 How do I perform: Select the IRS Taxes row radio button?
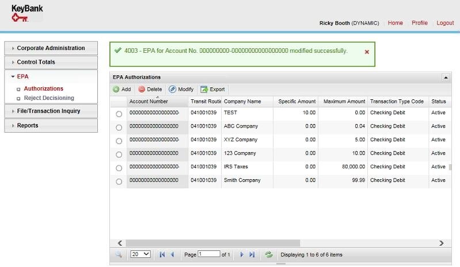(119, 168)
